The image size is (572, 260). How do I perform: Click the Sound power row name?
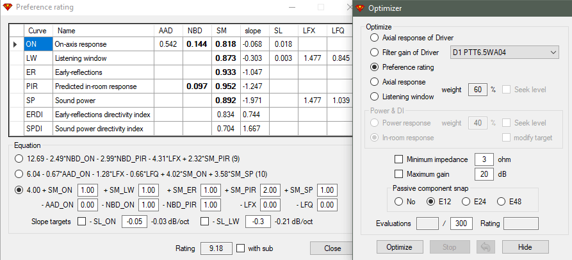pyautogui.click(x=104, y=101)
